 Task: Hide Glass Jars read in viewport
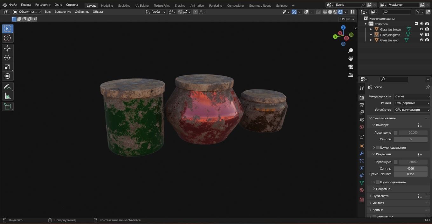tap(422, 40)
